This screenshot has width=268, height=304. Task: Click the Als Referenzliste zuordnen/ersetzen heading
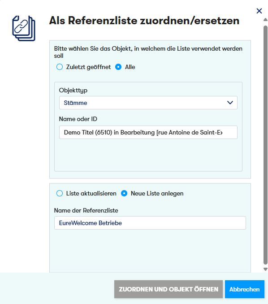pyautogui.click(x=144, y=21)
